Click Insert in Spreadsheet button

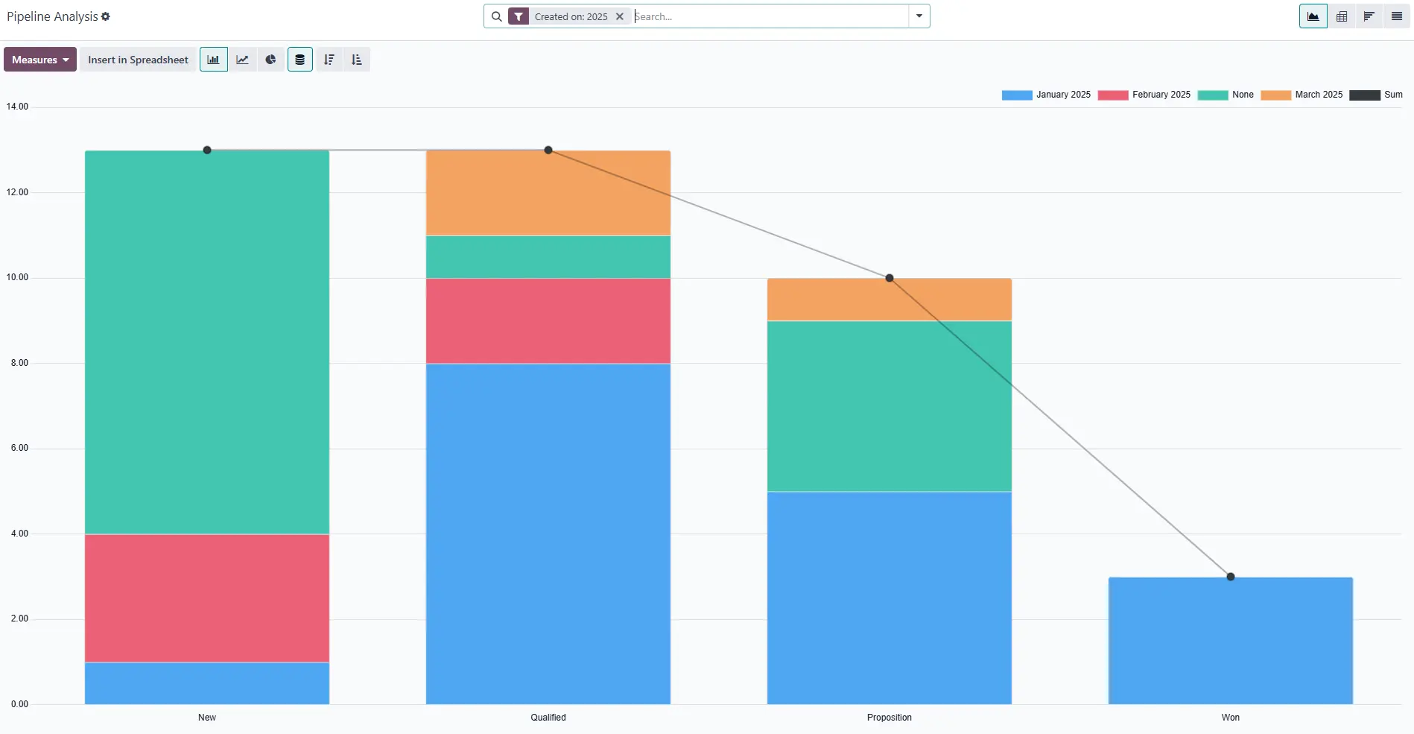click(138, 60)
